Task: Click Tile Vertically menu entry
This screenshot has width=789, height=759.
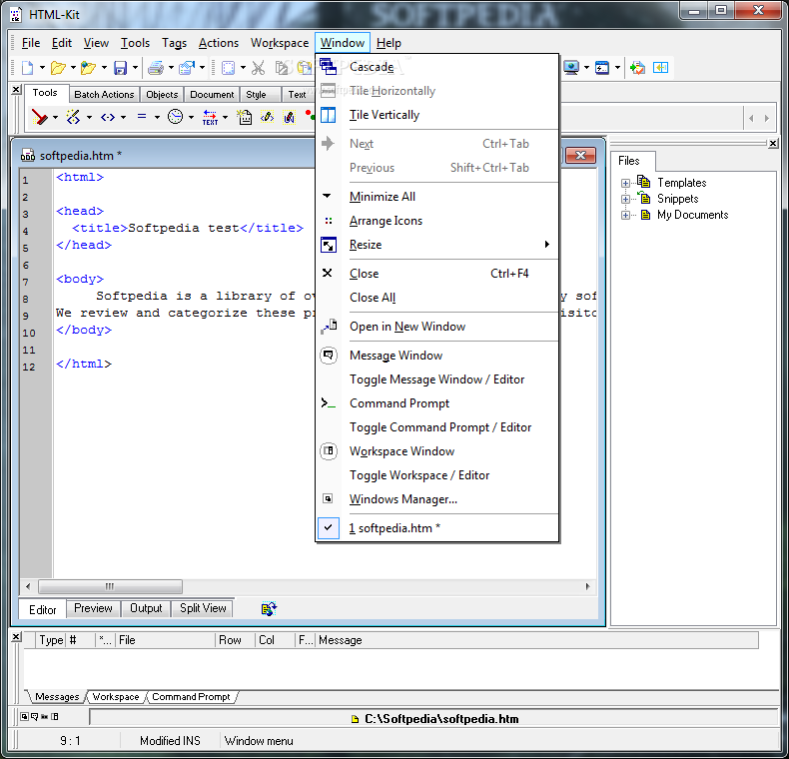Action: pos(384,115)
